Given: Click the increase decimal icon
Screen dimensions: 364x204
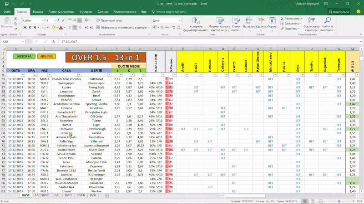Looking at the screenshot, I should (x=174, y=28).
